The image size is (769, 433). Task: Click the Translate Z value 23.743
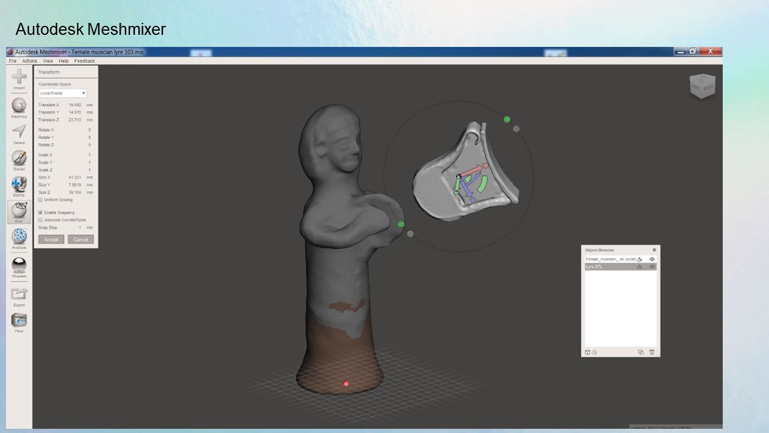[x=75, y=120]
